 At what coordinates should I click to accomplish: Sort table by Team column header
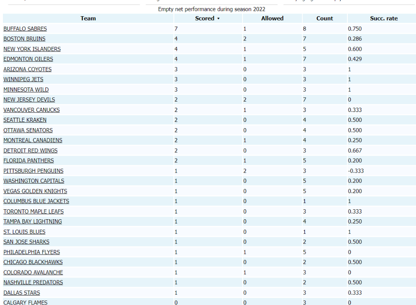click(88, 18)
